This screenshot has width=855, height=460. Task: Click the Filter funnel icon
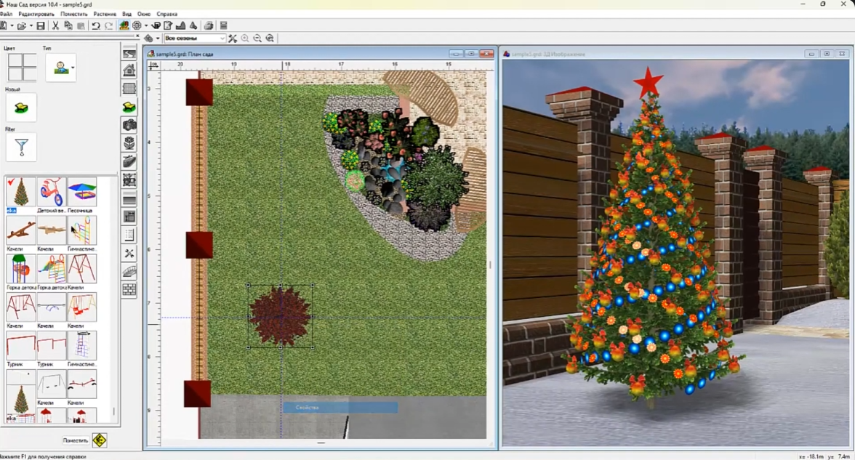tap(22, 147)
